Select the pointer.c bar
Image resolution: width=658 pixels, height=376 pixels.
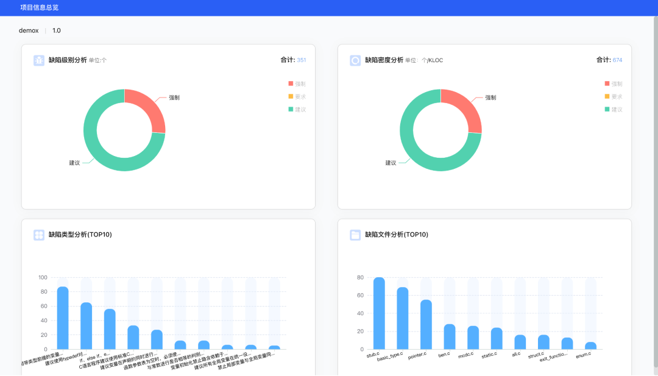(x=426, y=324)
